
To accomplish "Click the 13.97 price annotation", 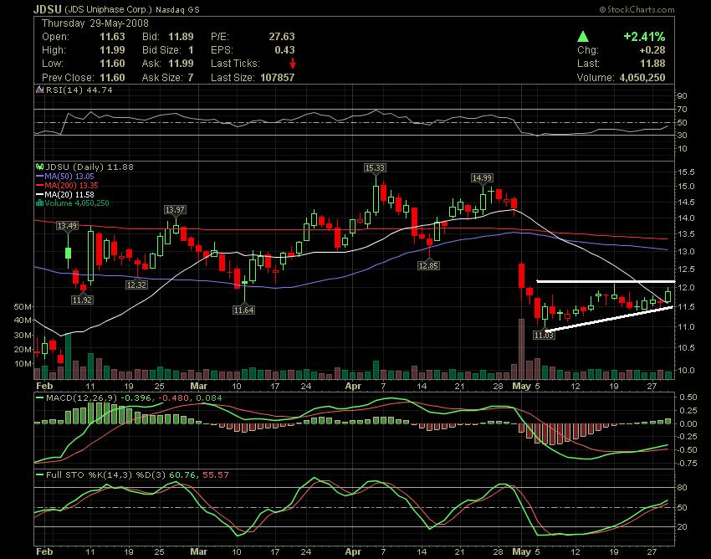I will (175, 209).
